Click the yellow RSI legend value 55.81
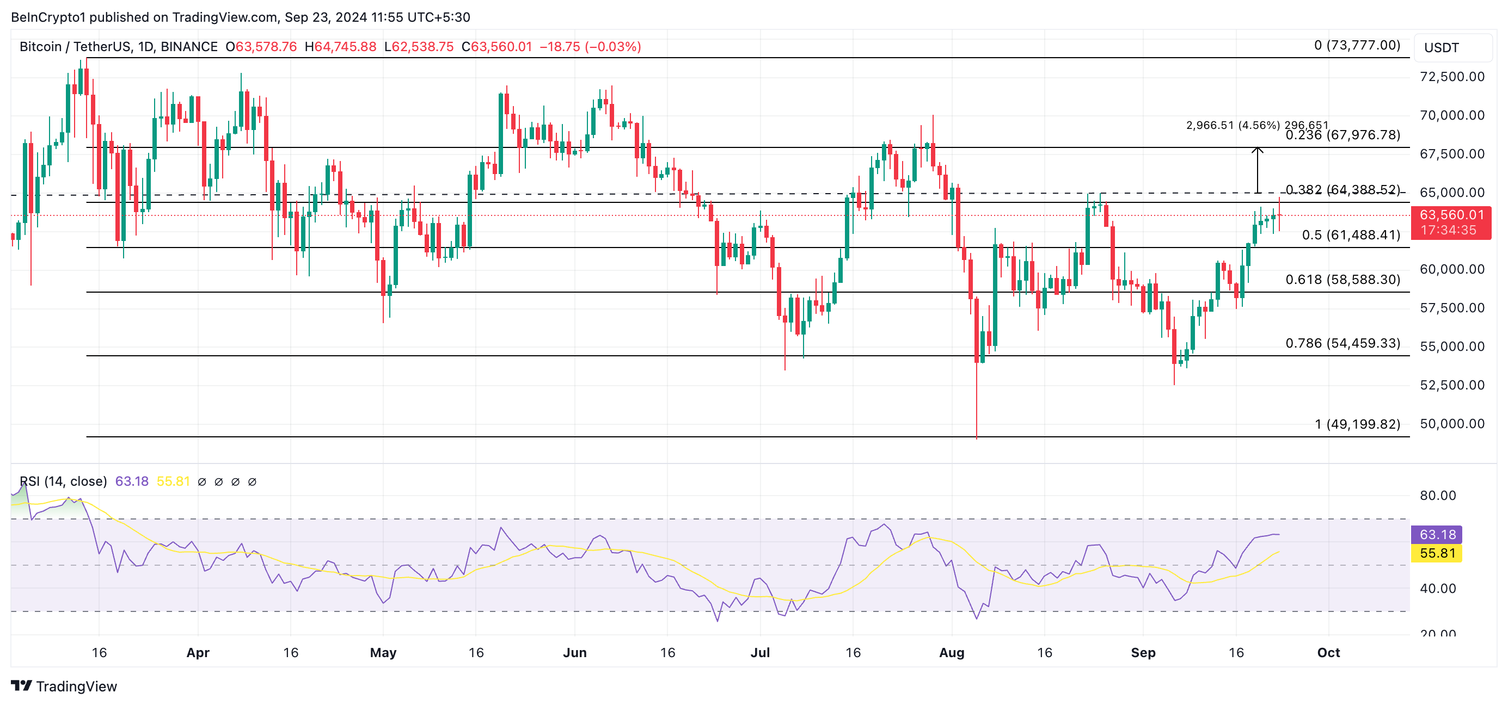Screen dimensions: 1508x705 (x=173, y=481)
